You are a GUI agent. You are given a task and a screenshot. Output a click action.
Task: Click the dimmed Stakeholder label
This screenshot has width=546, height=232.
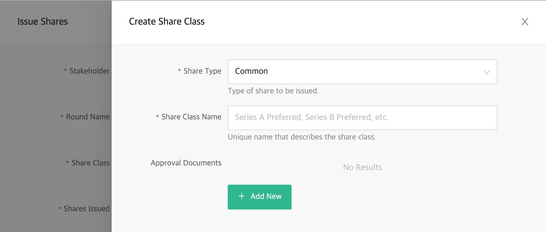pos(89,71)
